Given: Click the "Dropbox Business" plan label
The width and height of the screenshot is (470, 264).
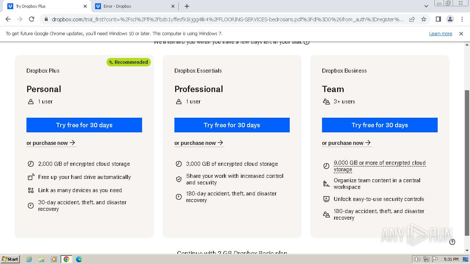Looking at the screenshot, I should click(x=344, y=71).
